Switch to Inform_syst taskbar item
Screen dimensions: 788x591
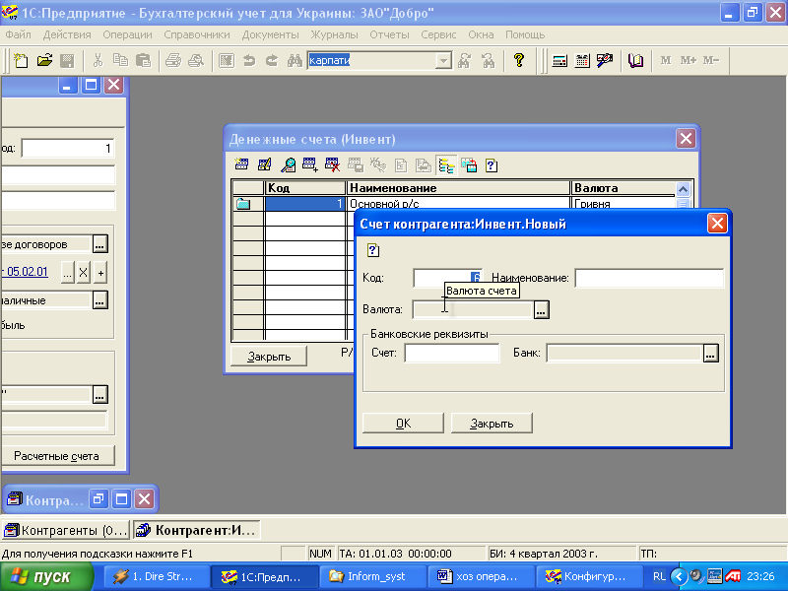pyautogui.click(x=373, y=576)
